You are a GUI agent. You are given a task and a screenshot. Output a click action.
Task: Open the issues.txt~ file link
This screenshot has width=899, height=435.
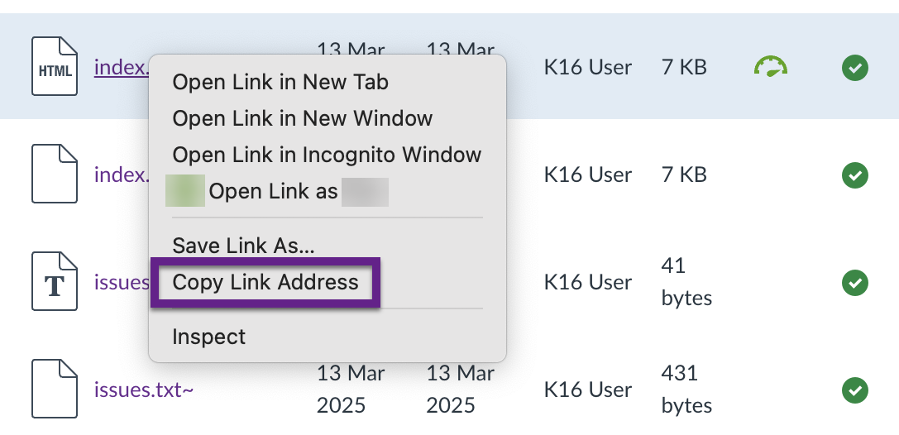(x=144, y=390)
